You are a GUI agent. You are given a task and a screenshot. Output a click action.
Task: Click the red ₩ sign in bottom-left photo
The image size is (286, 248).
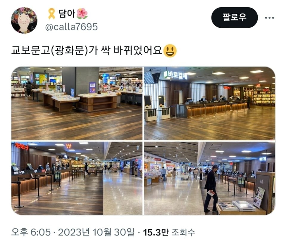(69, 146)
